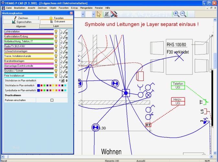Click the Telefon UG label in the drawing
The width and height of the screenshot is (218, 162).
[x=178, y=86]
